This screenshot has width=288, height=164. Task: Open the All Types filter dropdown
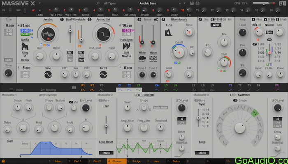(x=110, y=3)
